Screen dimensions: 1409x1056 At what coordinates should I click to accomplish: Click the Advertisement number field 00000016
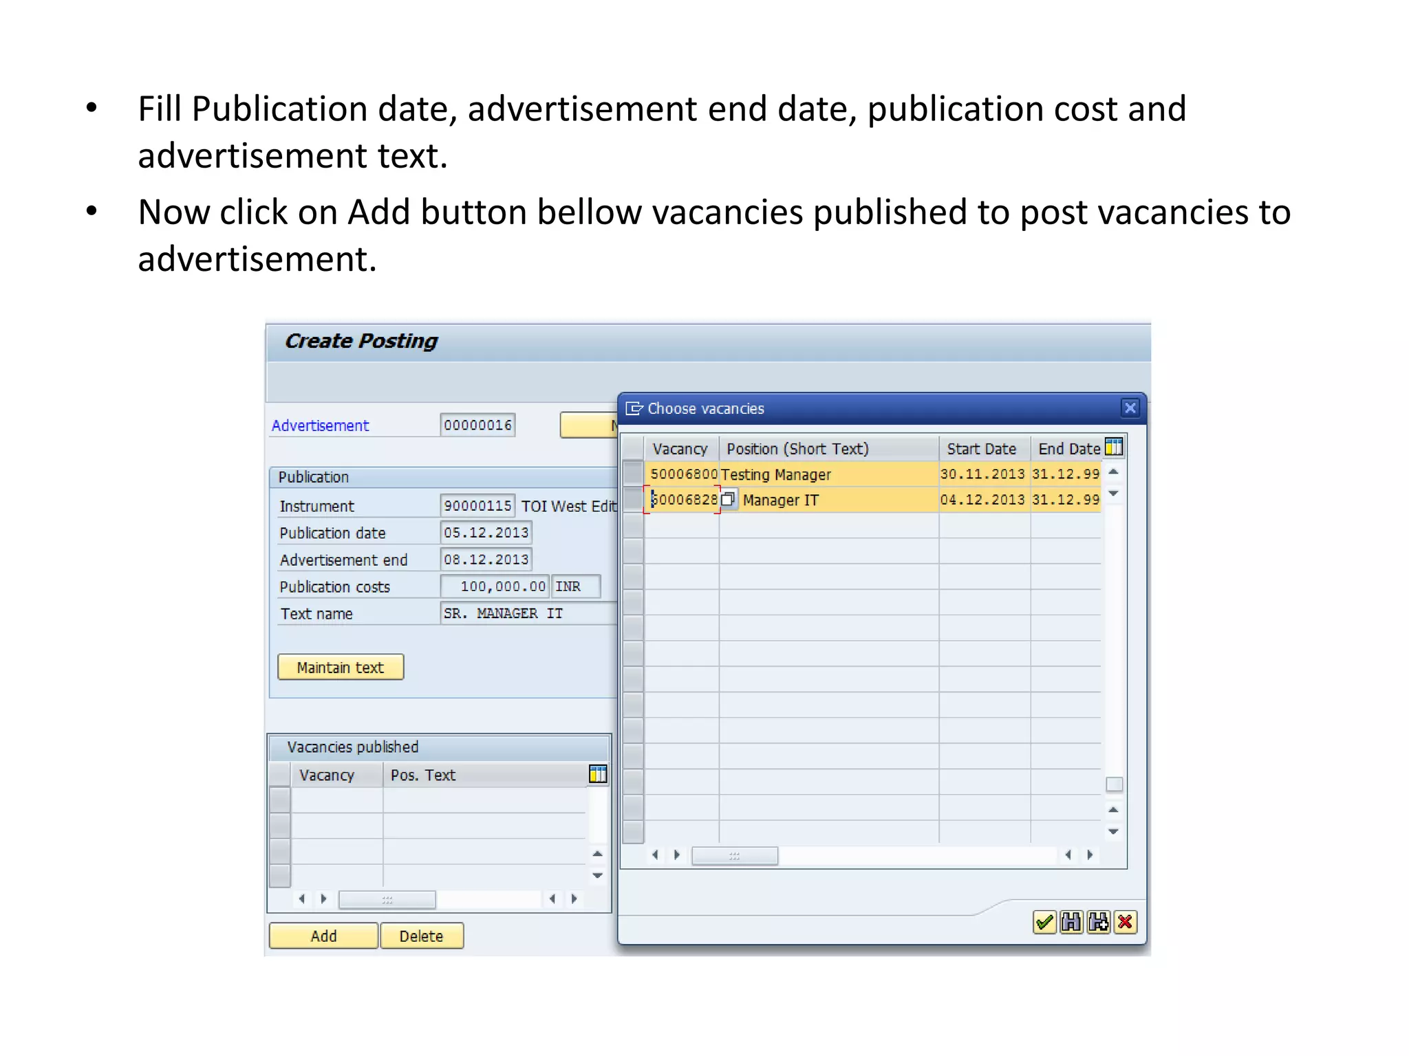[477, 425]
